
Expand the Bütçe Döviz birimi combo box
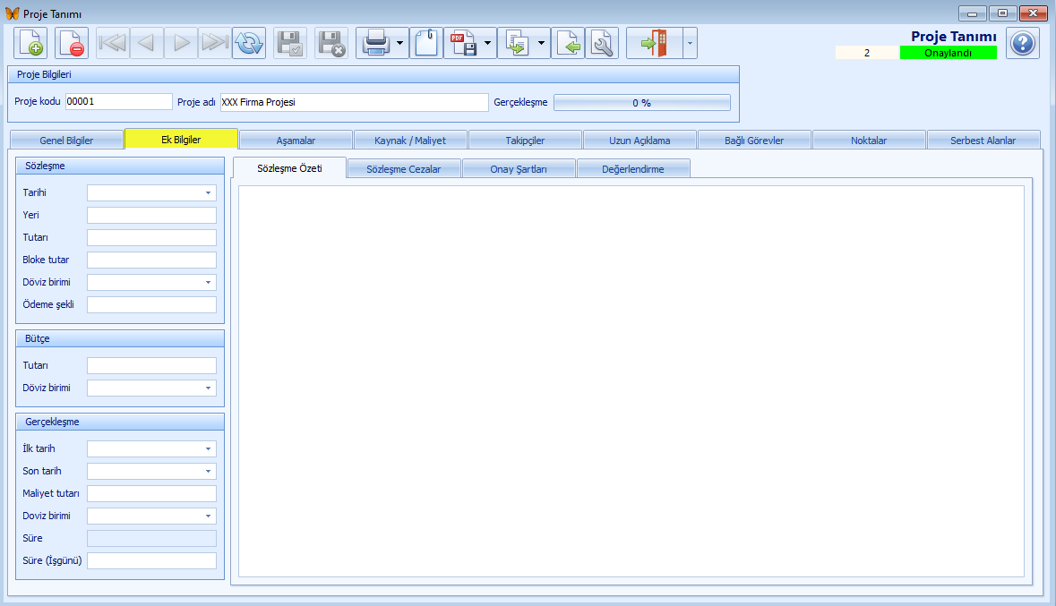(x=208, y=388)
